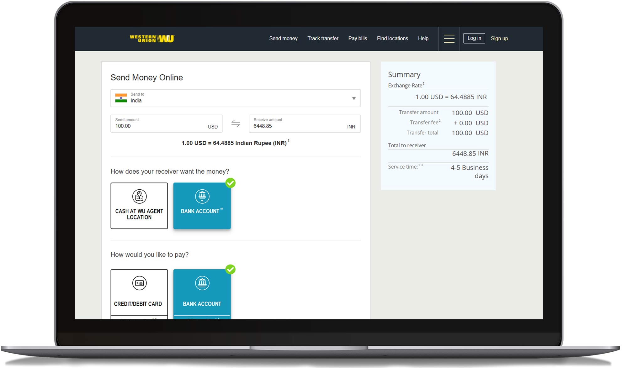The height and width of the screenshot is (368, 622).
Task: Open the hamburger menu icon
Action: [x=449, y=39]
